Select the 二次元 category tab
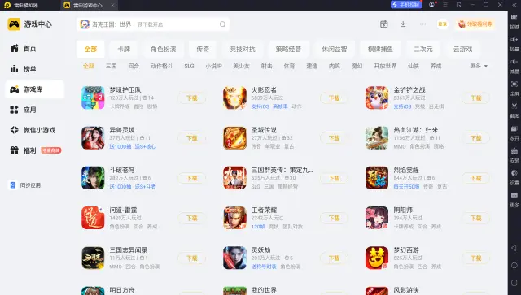The height and width of the screenshot is (295, 521). [423, 49]
